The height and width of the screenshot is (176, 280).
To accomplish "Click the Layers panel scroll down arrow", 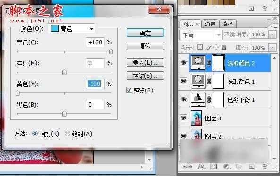I will point(274,159).
